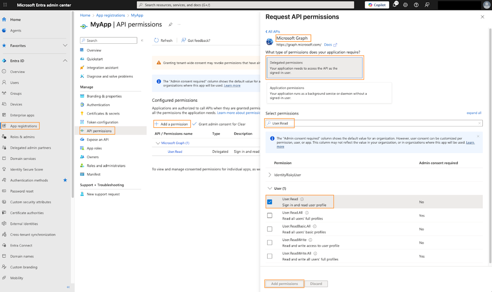Screen dimensions: 492x292
Task: Open the settings gear icon
Action: (x=406, y=5)
